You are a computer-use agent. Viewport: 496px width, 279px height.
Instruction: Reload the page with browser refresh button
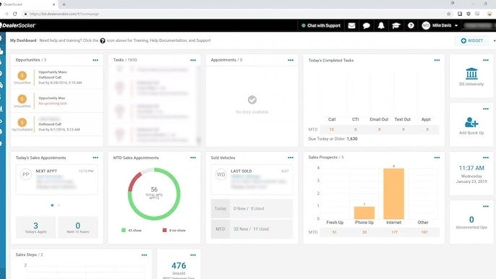pyautogui.click(x=15, y=14)
